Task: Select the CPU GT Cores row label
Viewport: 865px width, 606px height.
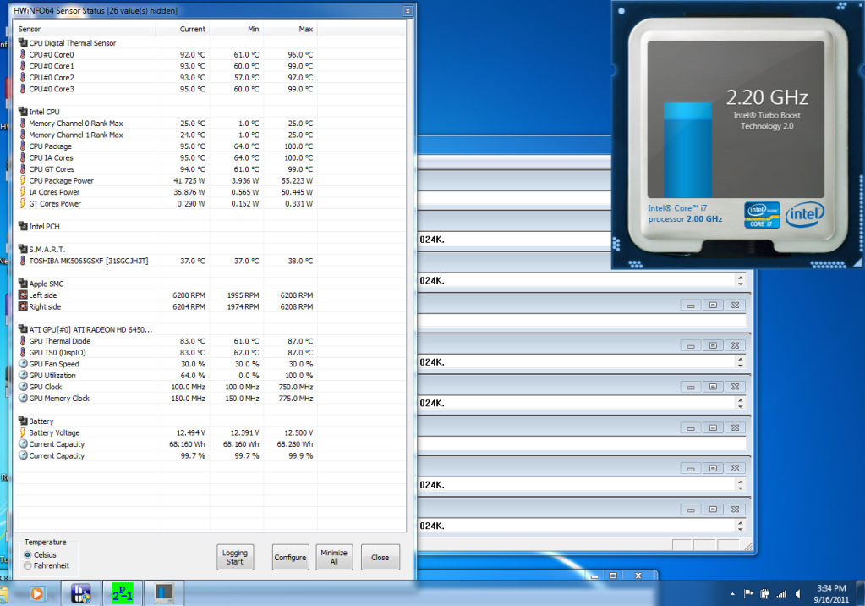Action: coord(52,169)
